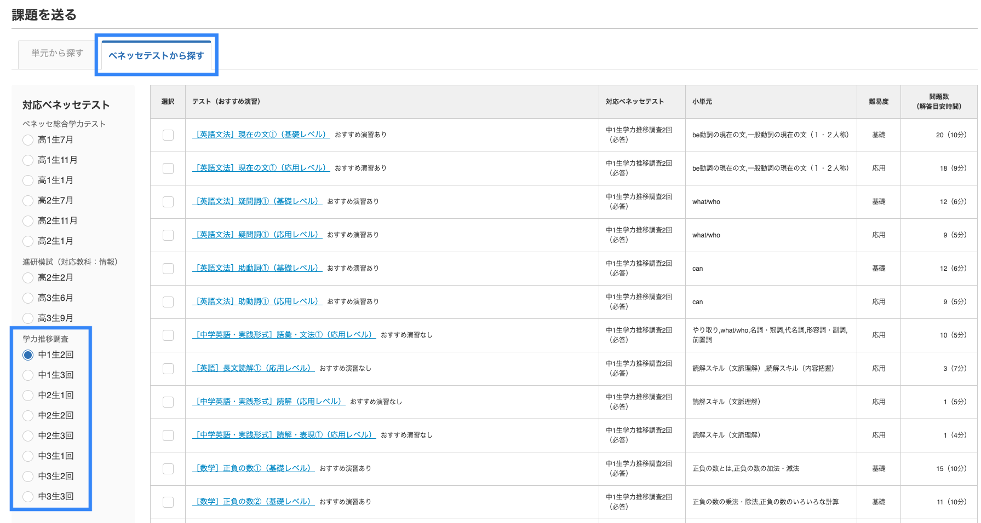Select the 高1生7月 radio button
Viewport: 981px width, 523px height.
(x=28, y=140)
